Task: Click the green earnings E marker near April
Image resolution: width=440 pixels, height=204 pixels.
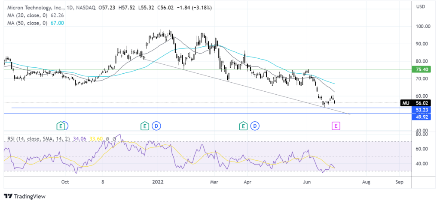Action: coord(243,126)
